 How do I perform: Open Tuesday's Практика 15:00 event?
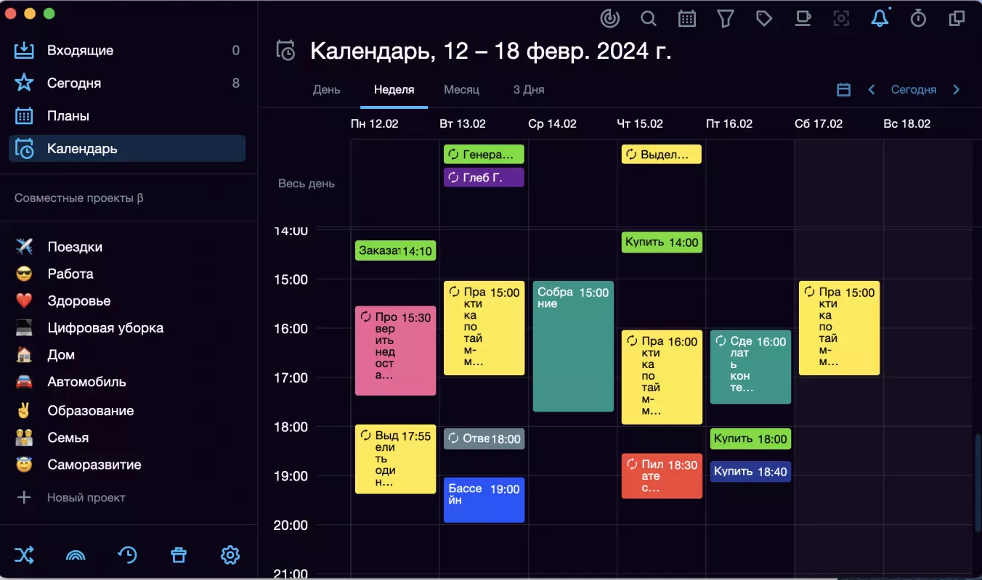click(484, 328)
